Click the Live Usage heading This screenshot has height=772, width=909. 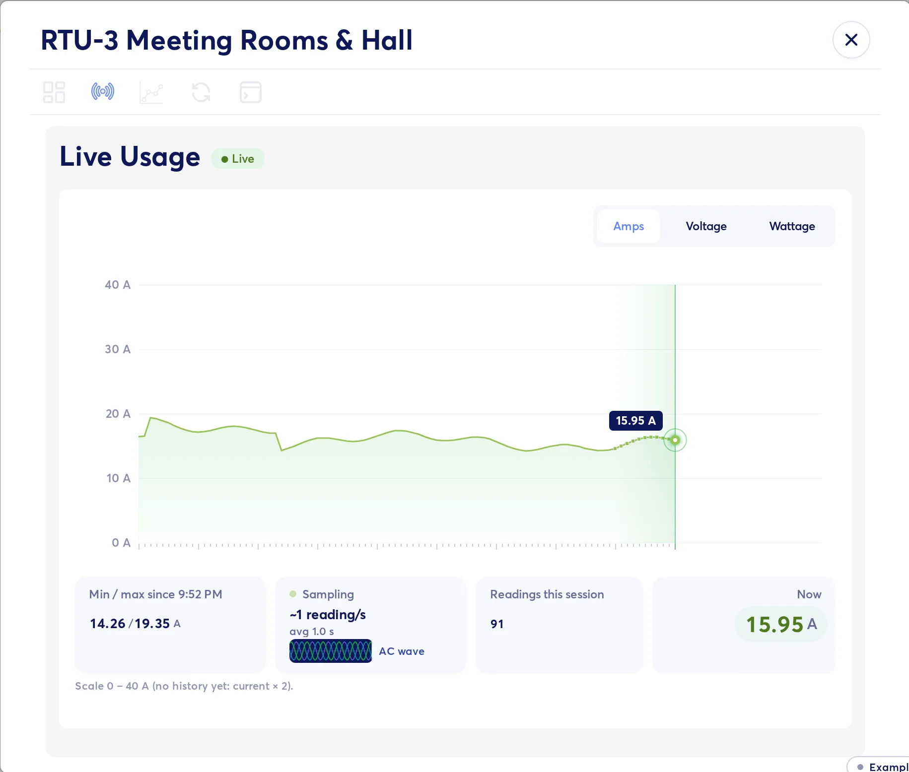(130, 157)
